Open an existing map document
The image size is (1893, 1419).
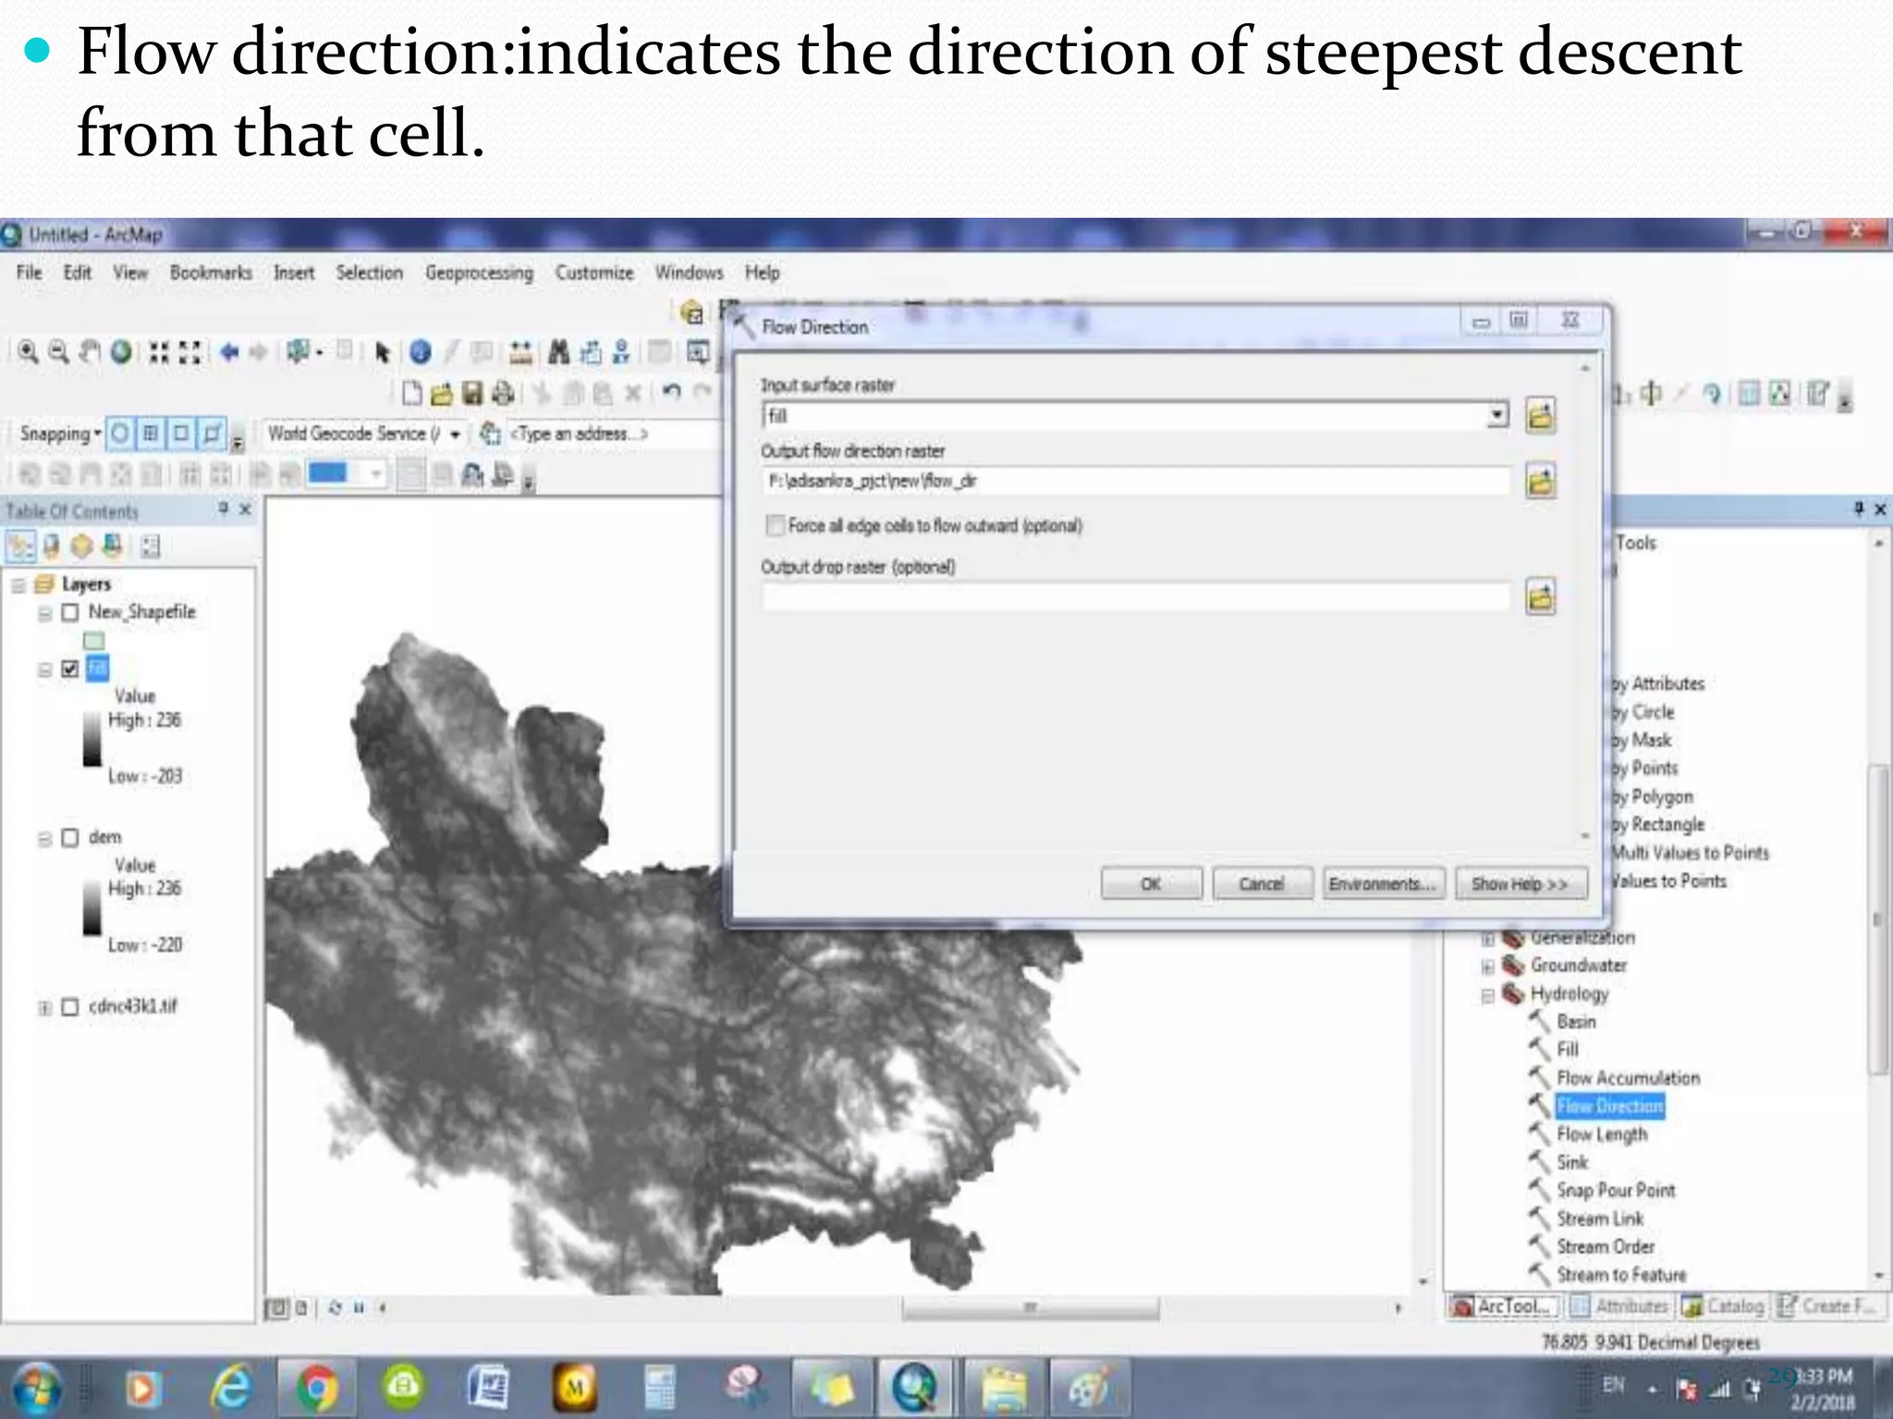point(442,394)
